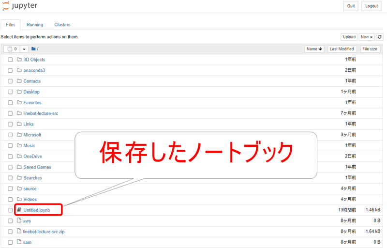Click the Searches folder icon
Screen dimensions: 387x252
[x=19, y=177]
